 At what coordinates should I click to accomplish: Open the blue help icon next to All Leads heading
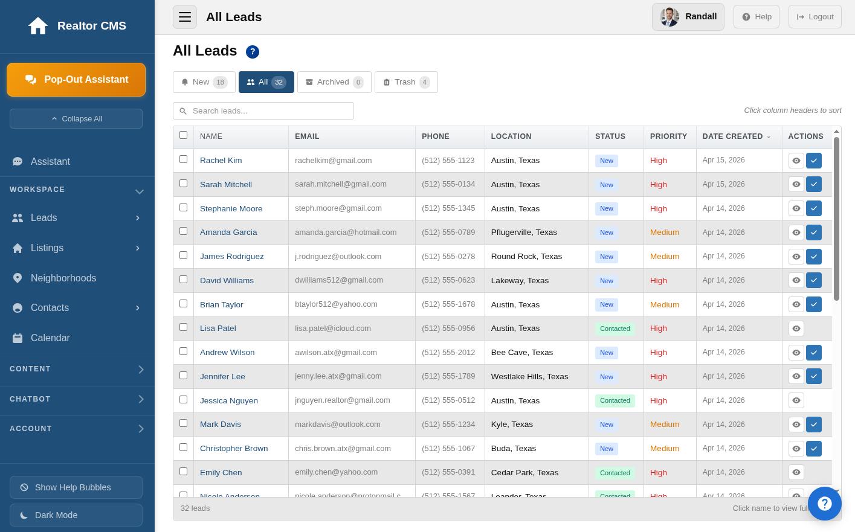pyautogui.click(x=253, y=52)
